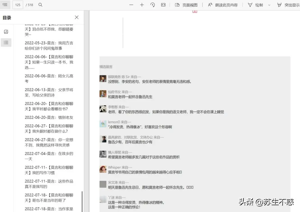Viewport: 300px width, 212px height.
Task: Click the rotate page icon
Action: point(152,5)
